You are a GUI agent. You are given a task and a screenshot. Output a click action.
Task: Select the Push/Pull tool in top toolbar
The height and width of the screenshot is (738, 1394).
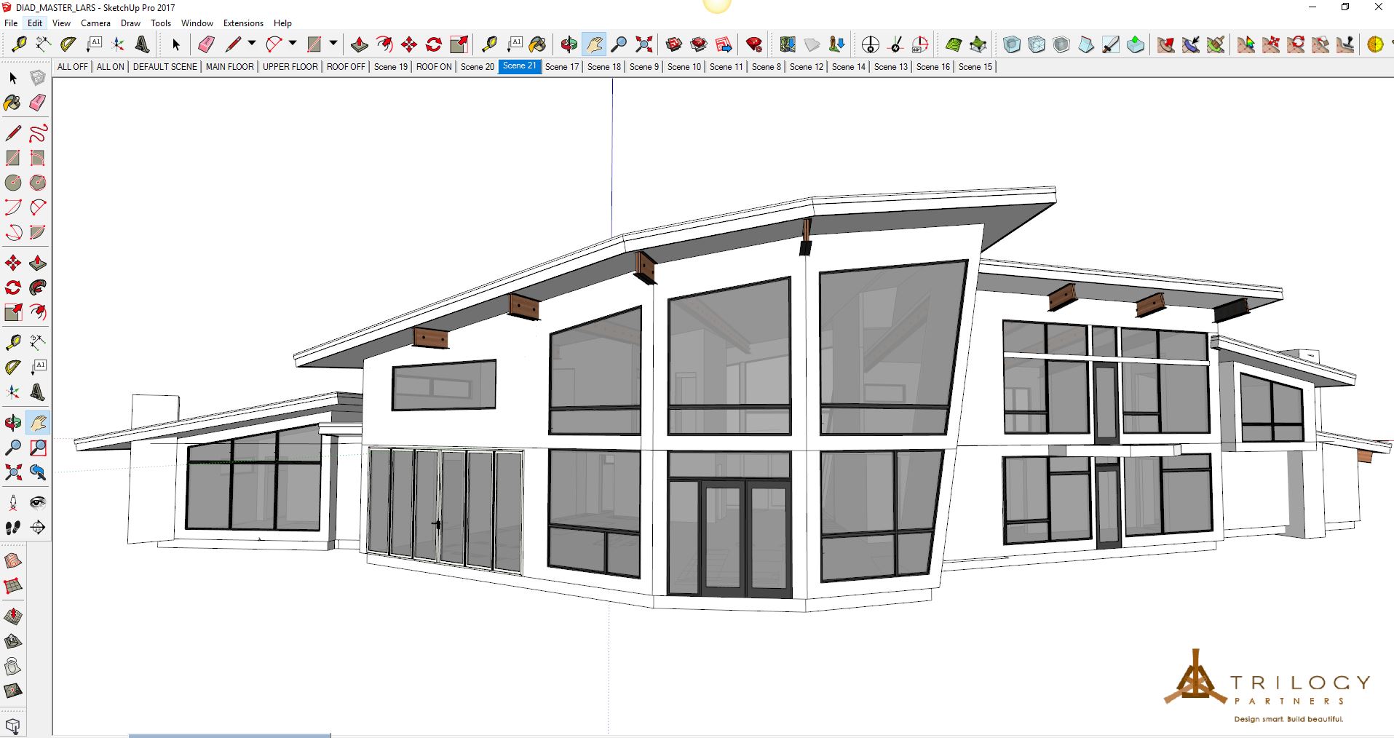(x=359, y=44)
